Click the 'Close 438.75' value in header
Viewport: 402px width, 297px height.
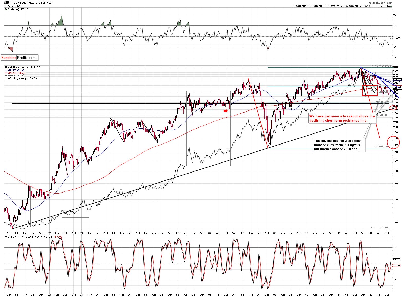355,6
